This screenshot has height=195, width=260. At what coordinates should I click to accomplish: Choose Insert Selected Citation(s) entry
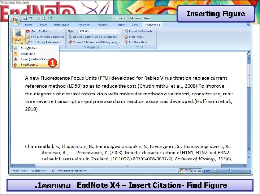tap(36, 59)
